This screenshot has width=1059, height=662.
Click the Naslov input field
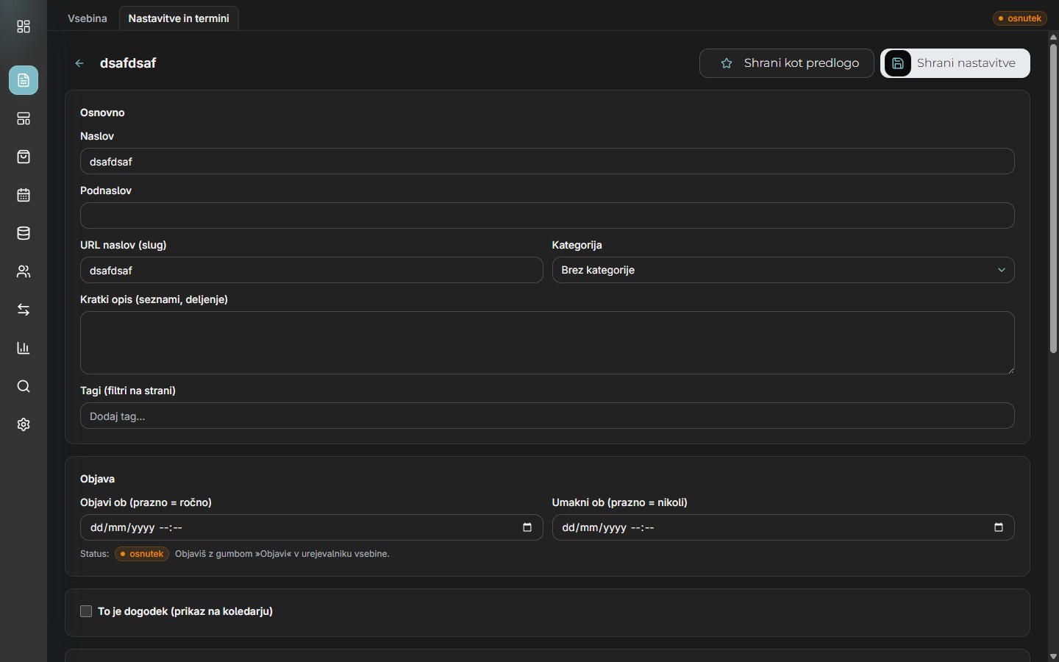(547, 161)
